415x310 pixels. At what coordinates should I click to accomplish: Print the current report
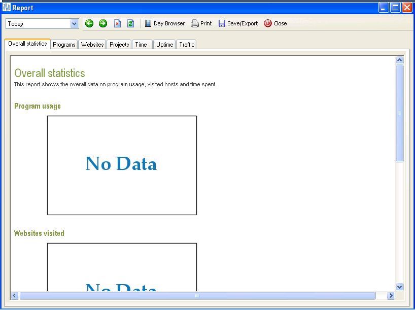click(x=201, y=23)
